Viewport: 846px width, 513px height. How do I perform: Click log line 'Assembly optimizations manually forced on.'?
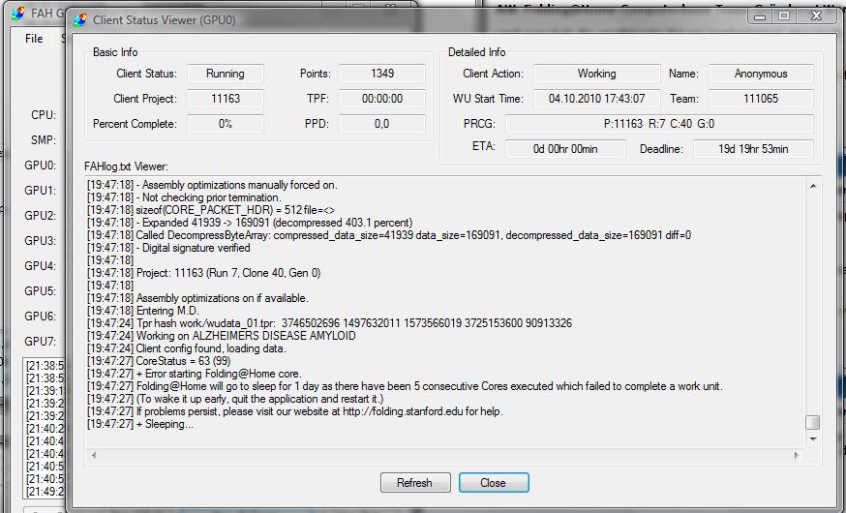[x=212, y=185]
